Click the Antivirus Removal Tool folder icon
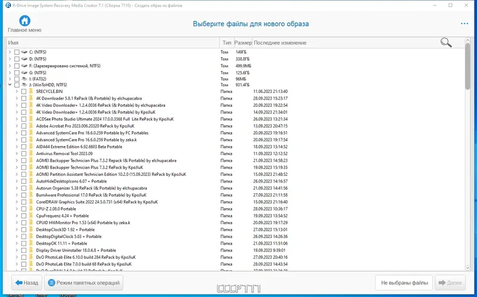The width and height of the screenshot is (477, 297). click(31, 154)
